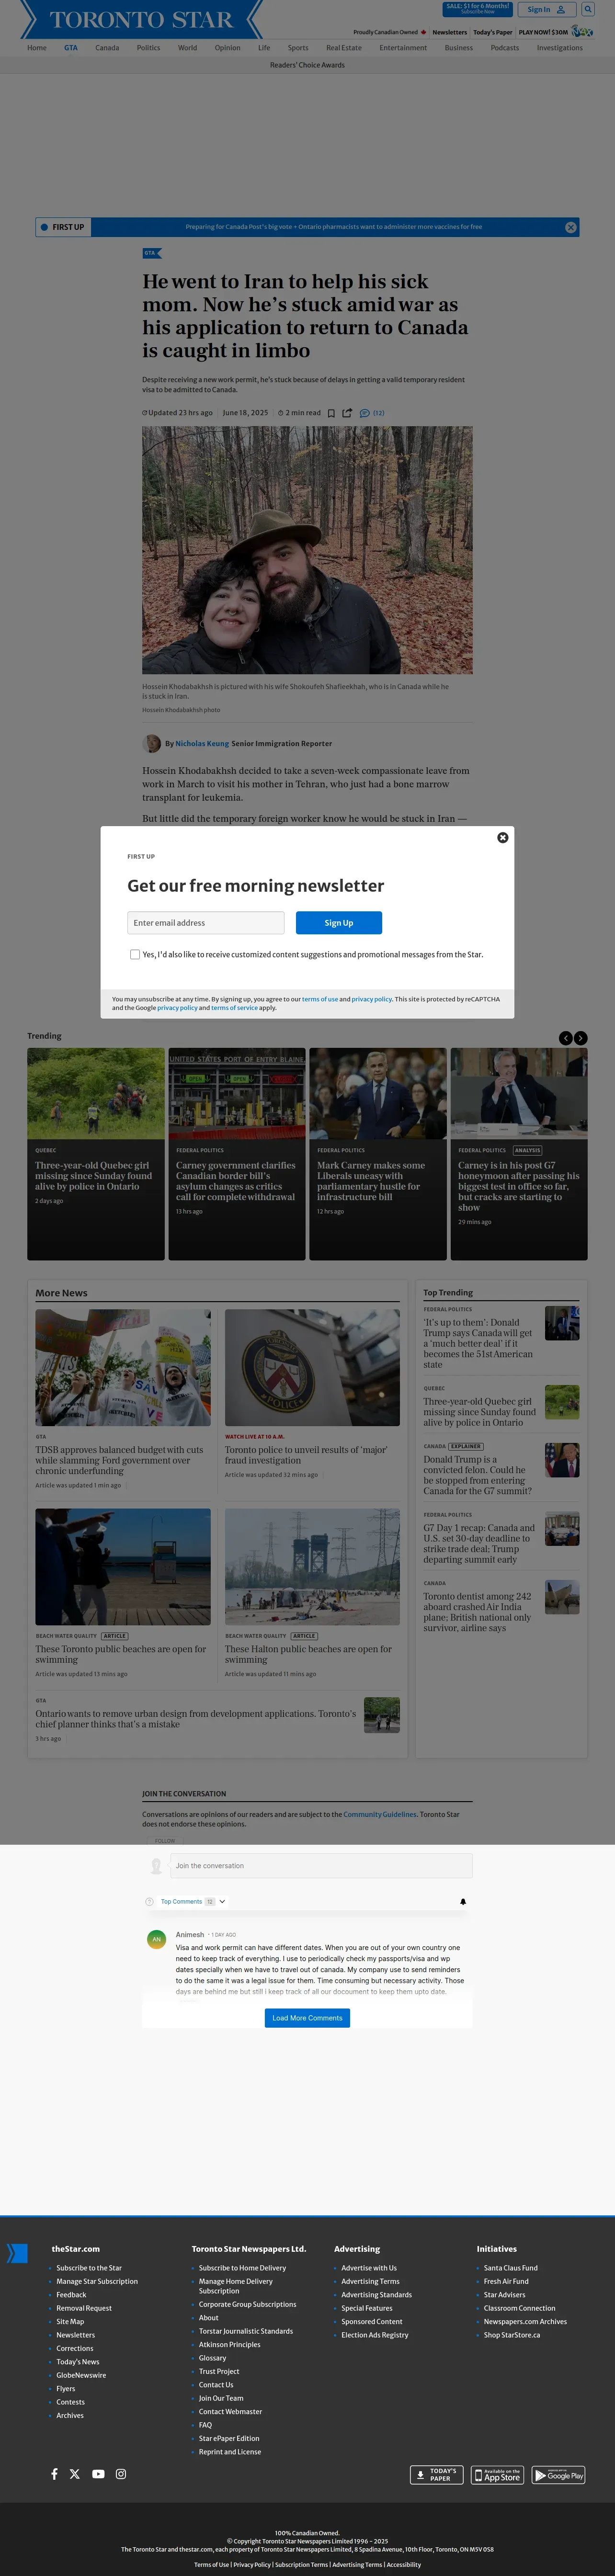615x2576 pixels.
Task: Open the App Store badge
Action: click(498, 2475)
